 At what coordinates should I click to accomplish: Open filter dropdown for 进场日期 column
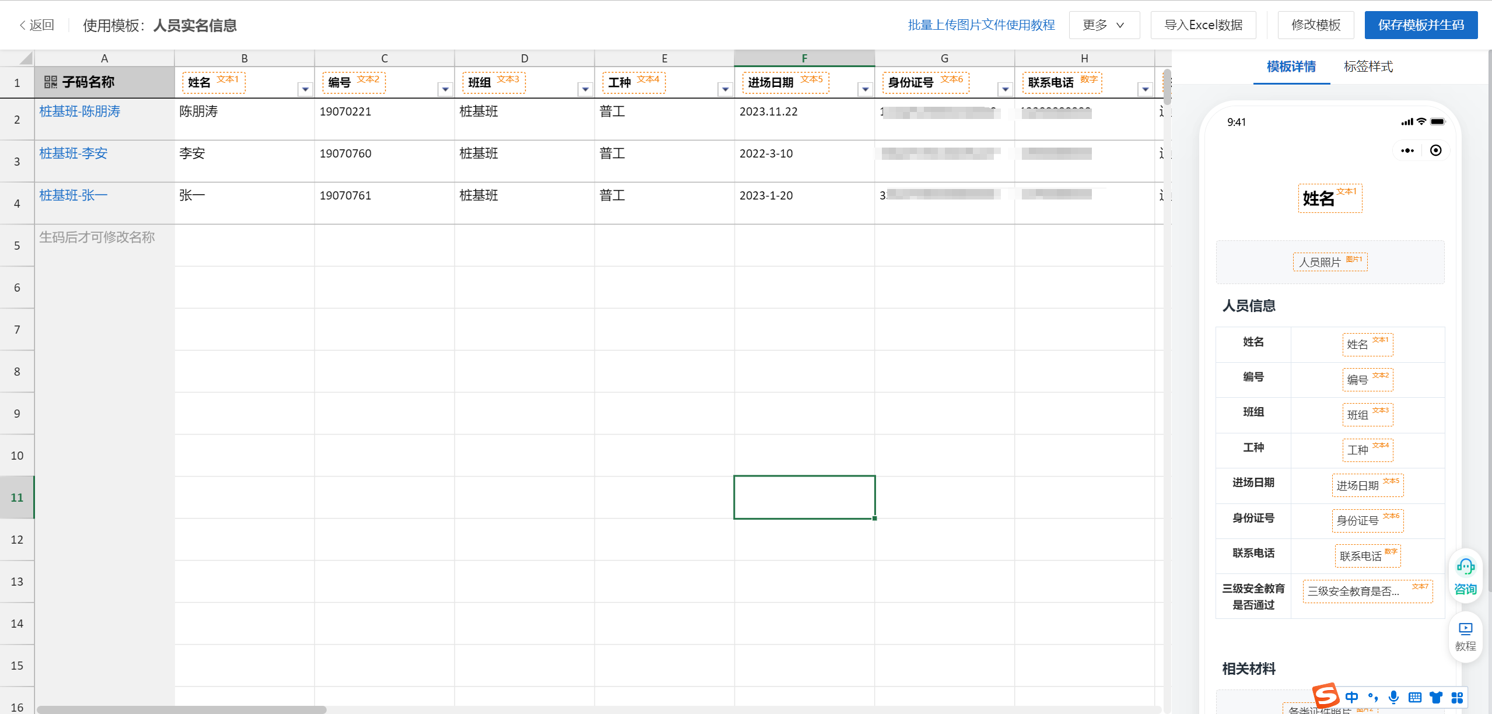(x=866, y=89)
